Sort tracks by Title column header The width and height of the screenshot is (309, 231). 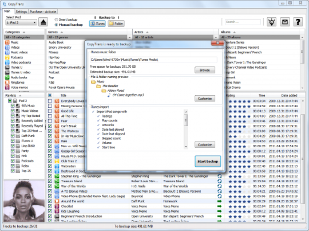(x=63, y=95)
